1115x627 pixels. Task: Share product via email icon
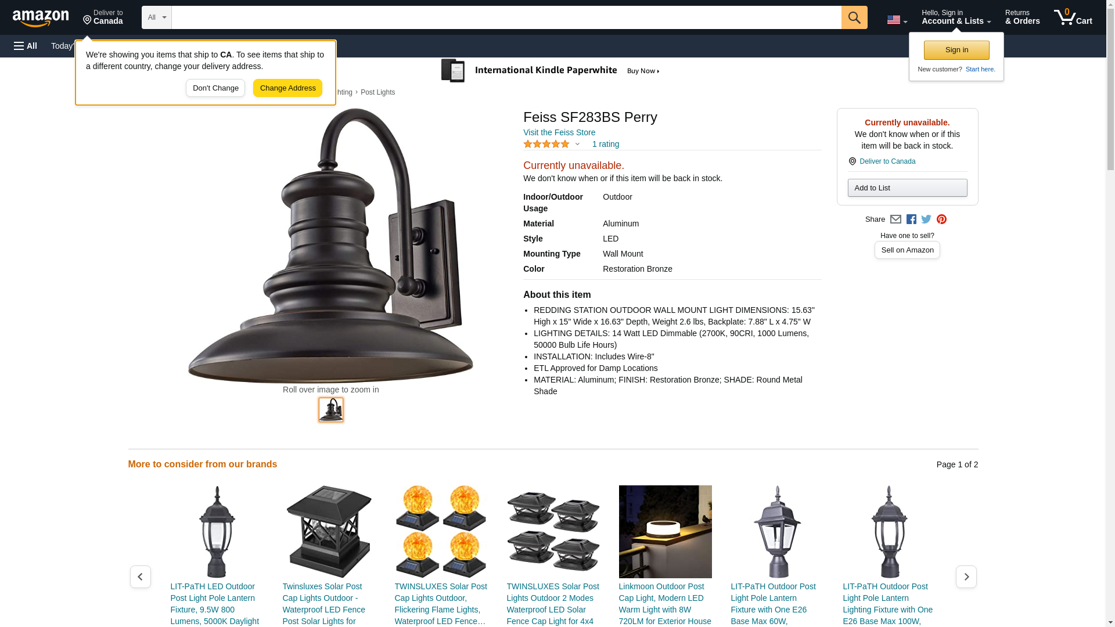click(895, 219)
